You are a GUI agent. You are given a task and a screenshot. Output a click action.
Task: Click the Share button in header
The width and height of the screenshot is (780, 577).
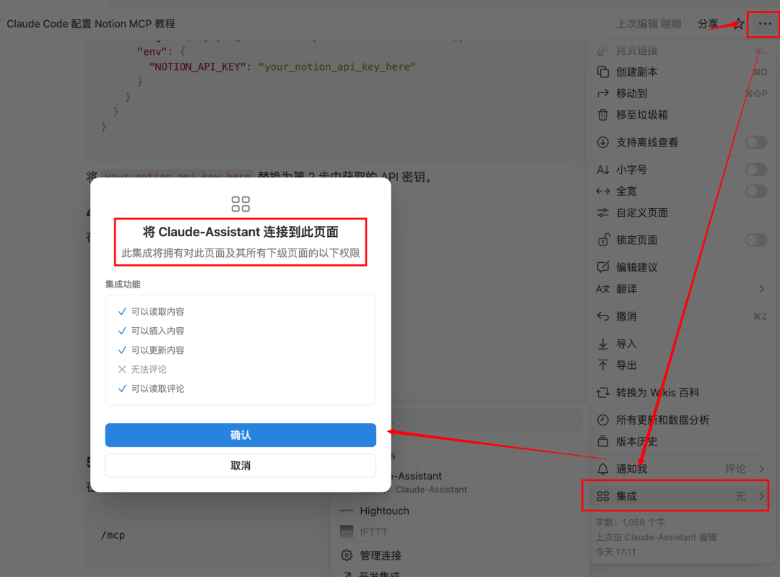(x=707, y=23)
